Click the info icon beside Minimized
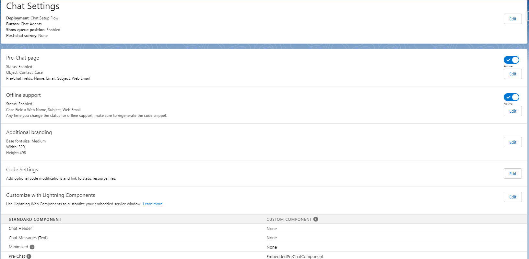 click(x=32, y=247)
